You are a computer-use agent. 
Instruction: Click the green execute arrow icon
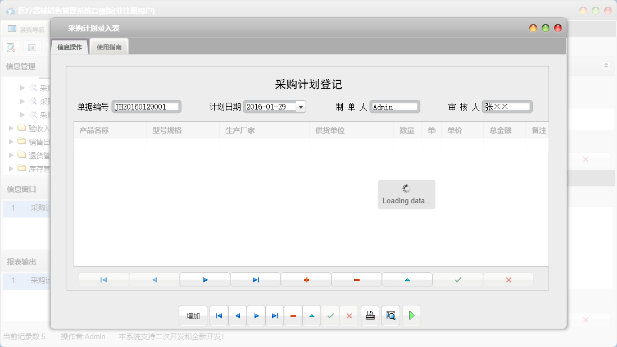(411, 315)
